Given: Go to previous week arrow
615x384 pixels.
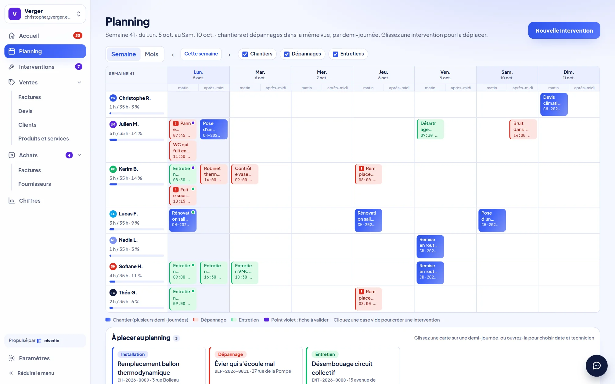Looking at the screenshot, I should (173, 55).
